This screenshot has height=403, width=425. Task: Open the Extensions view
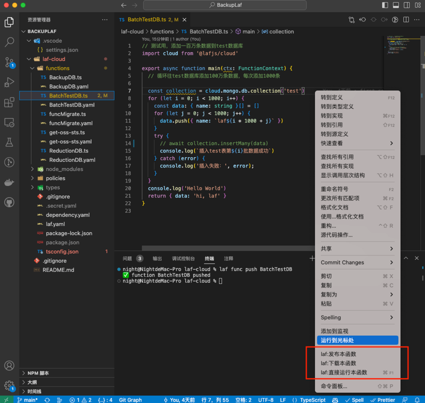9,102
